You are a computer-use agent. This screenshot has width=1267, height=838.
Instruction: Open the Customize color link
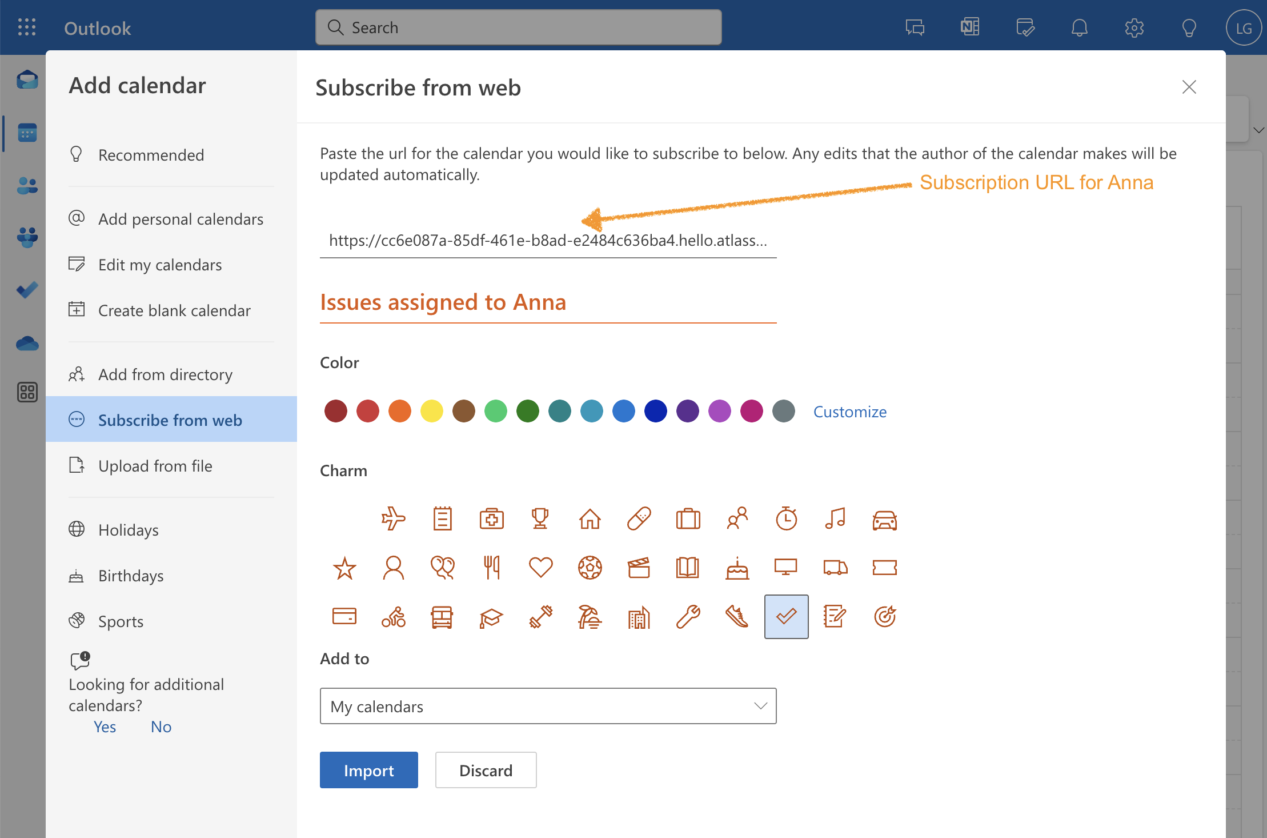849,412
